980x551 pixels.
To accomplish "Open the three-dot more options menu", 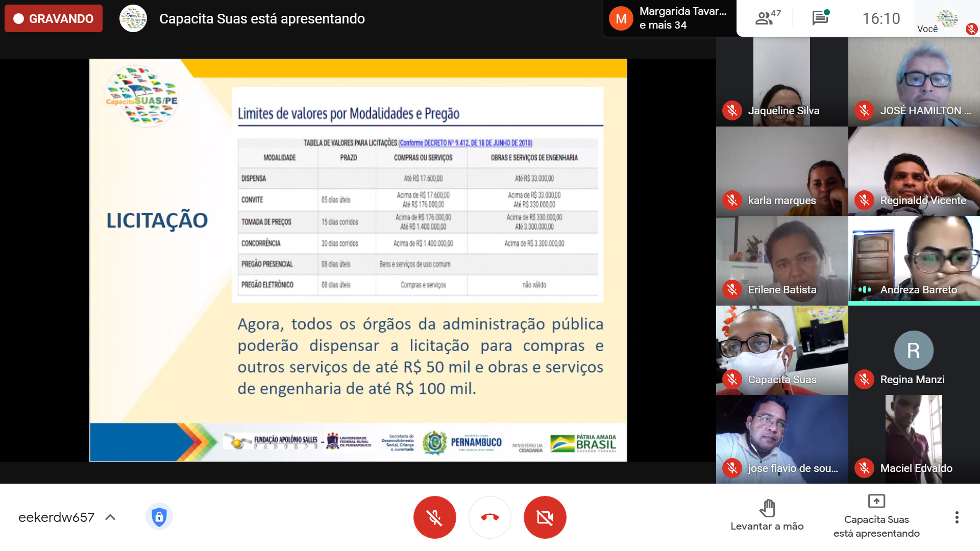I will pyautogui.click(x=957, y=517).
